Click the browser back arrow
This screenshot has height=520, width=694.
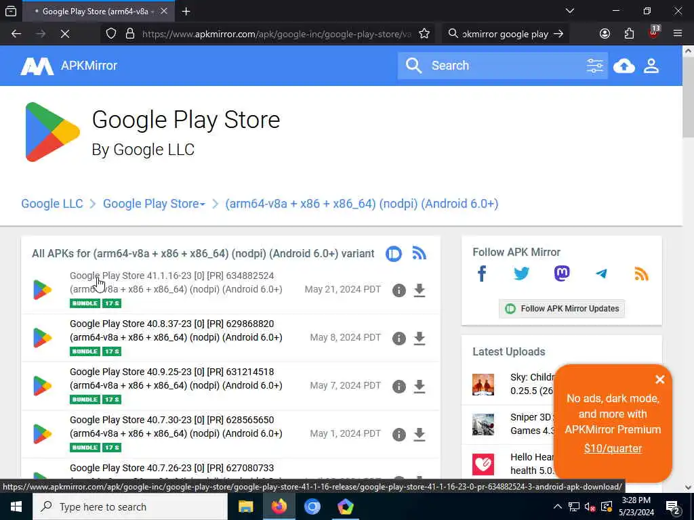tap(16, 34)
